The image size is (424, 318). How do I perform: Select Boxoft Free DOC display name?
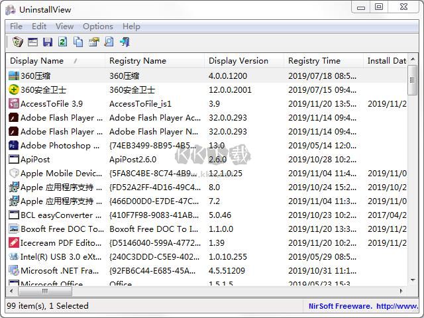(x=62, y=229)
